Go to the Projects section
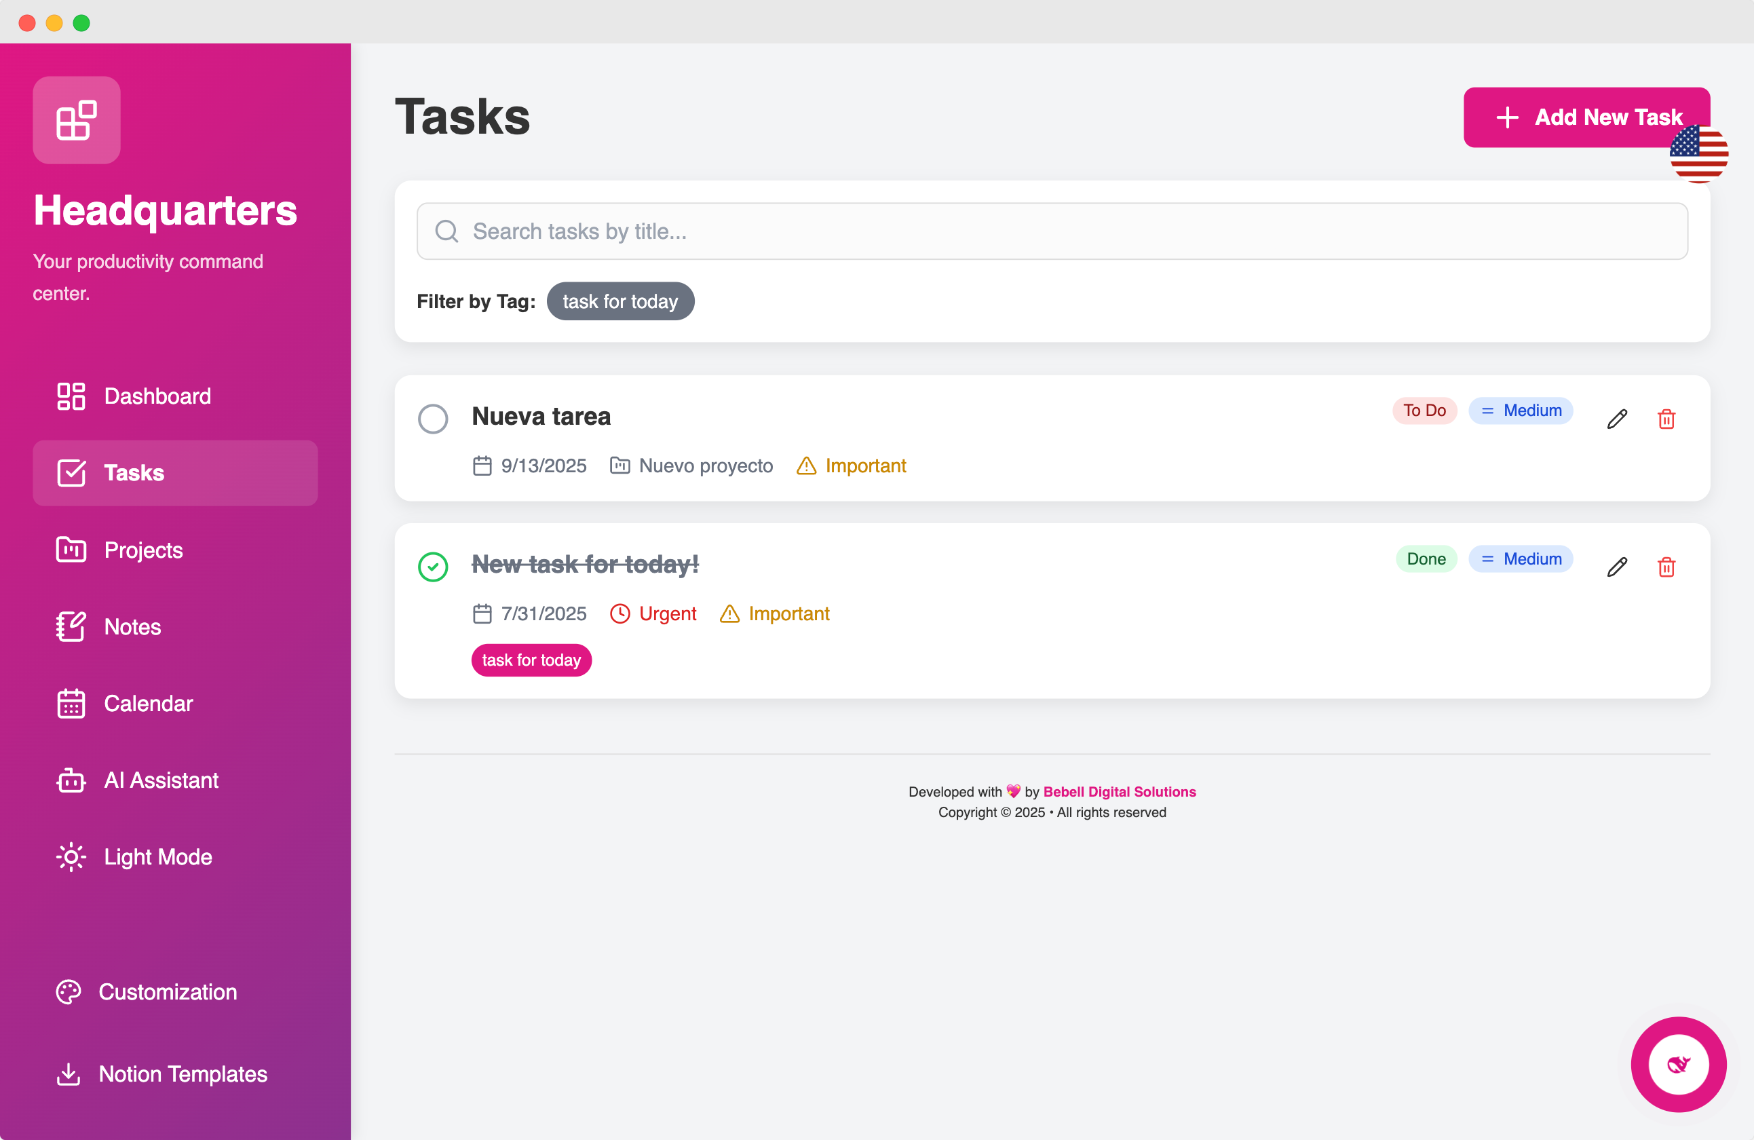This screenshot has width=1754, height=1140. point(143,550)
